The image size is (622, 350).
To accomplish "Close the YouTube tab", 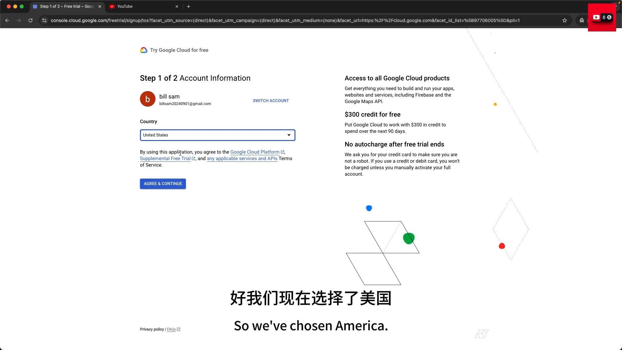I will tap(177, 6).
